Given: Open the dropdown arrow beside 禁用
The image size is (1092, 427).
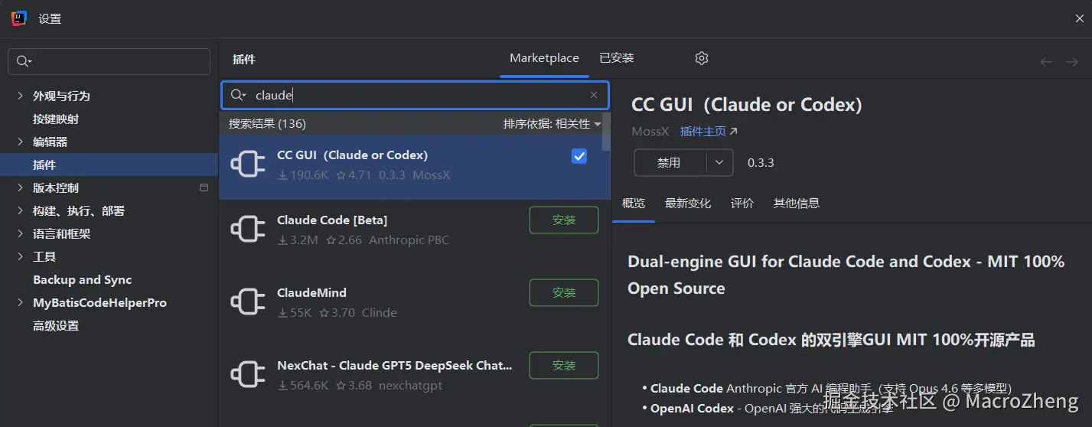Looking at the screenshot, I should click(x=719, y=162).
